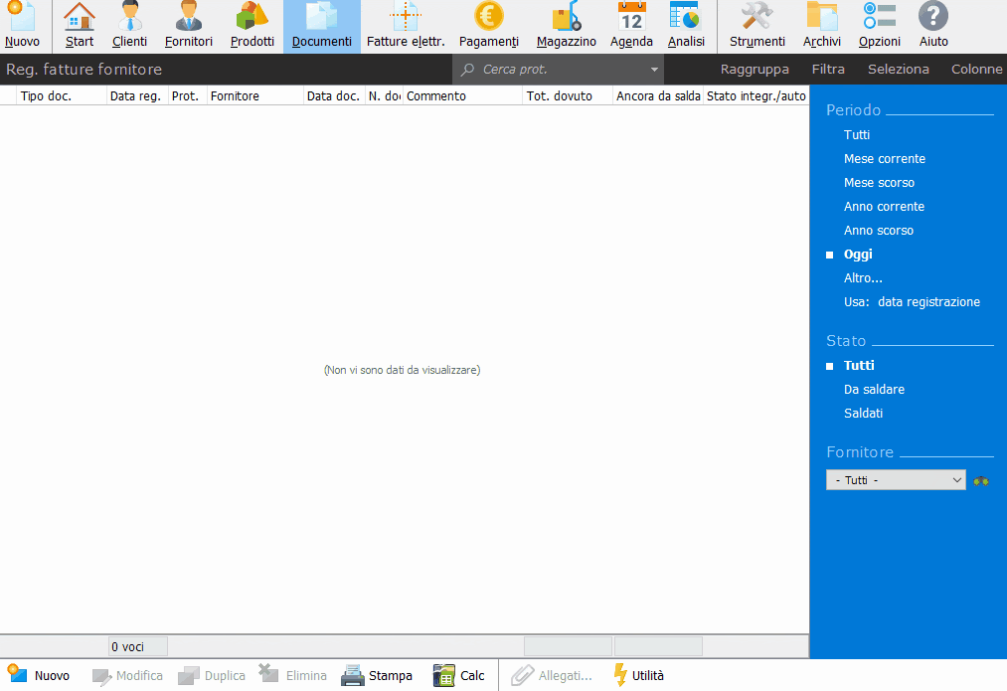The width and height of the screenshot is (1007, 691).
Task: Open the Analisi charts icon
Action: point(686,26)
